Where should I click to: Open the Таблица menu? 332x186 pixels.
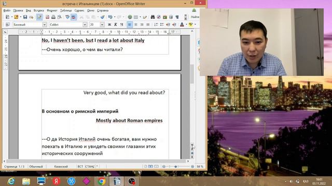pyautogui.click(x=66, y=10)
